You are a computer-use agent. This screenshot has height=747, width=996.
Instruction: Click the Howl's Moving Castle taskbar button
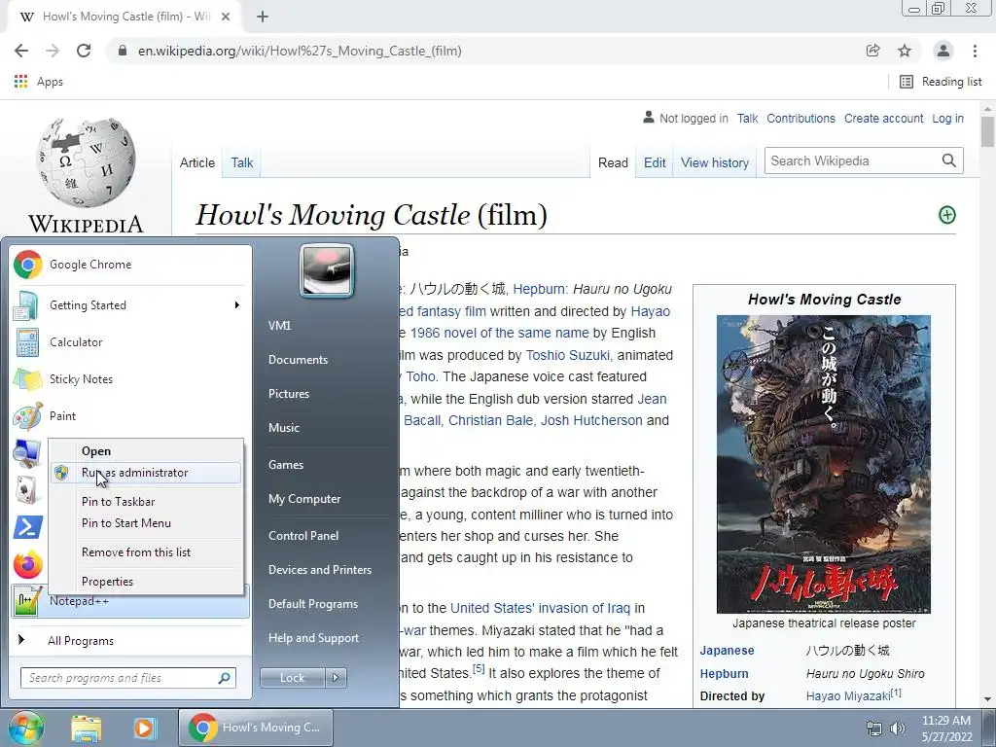[x=257, y=728]
